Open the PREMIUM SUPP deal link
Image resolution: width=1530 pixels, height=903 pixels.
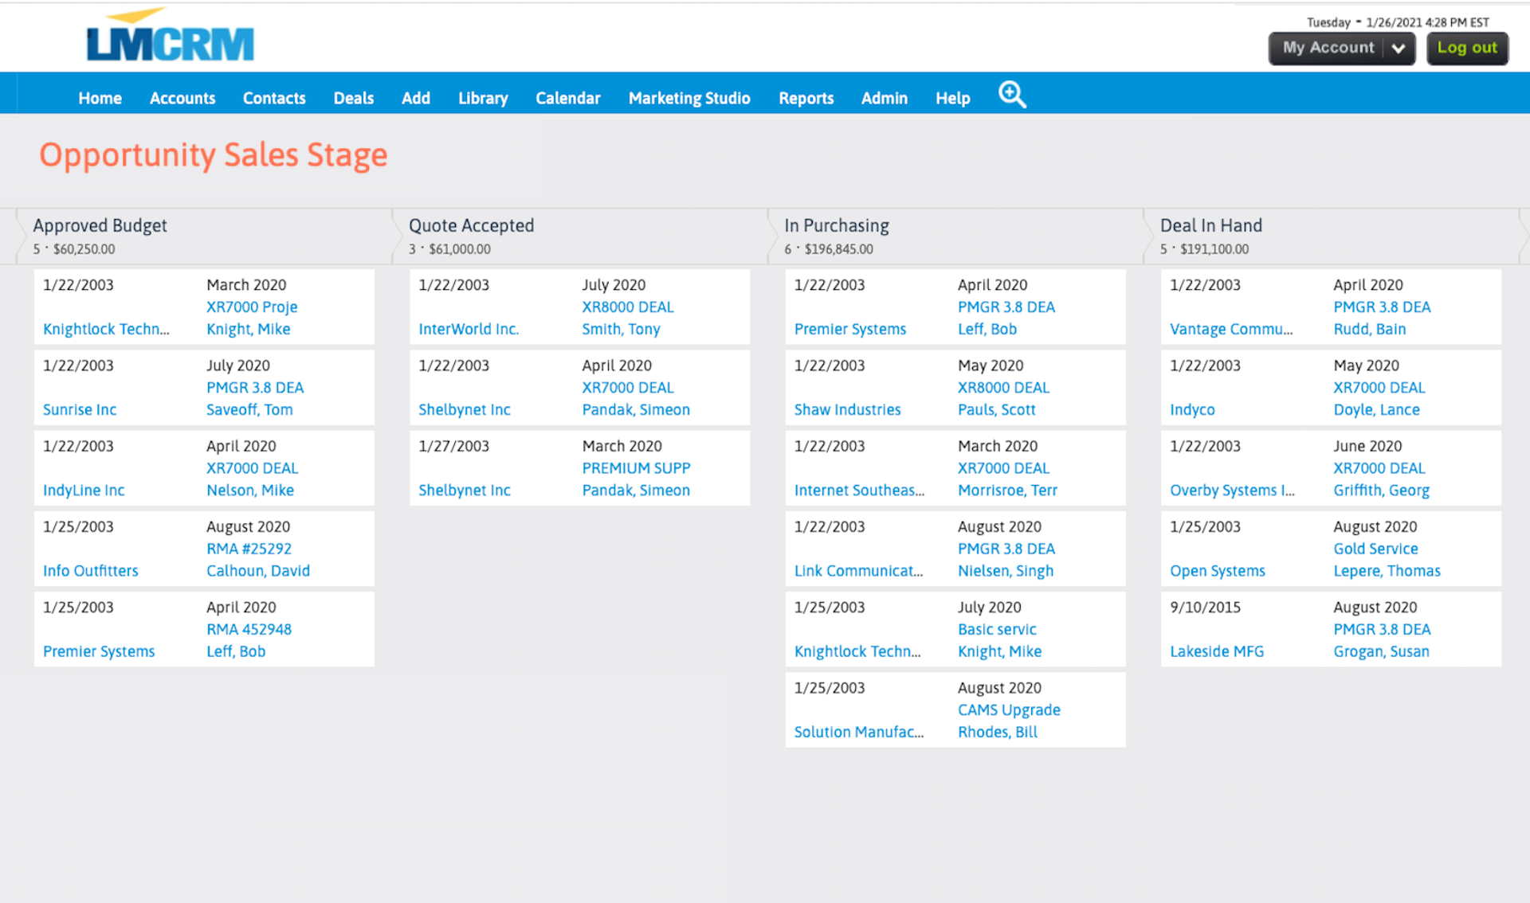[635, 468]
